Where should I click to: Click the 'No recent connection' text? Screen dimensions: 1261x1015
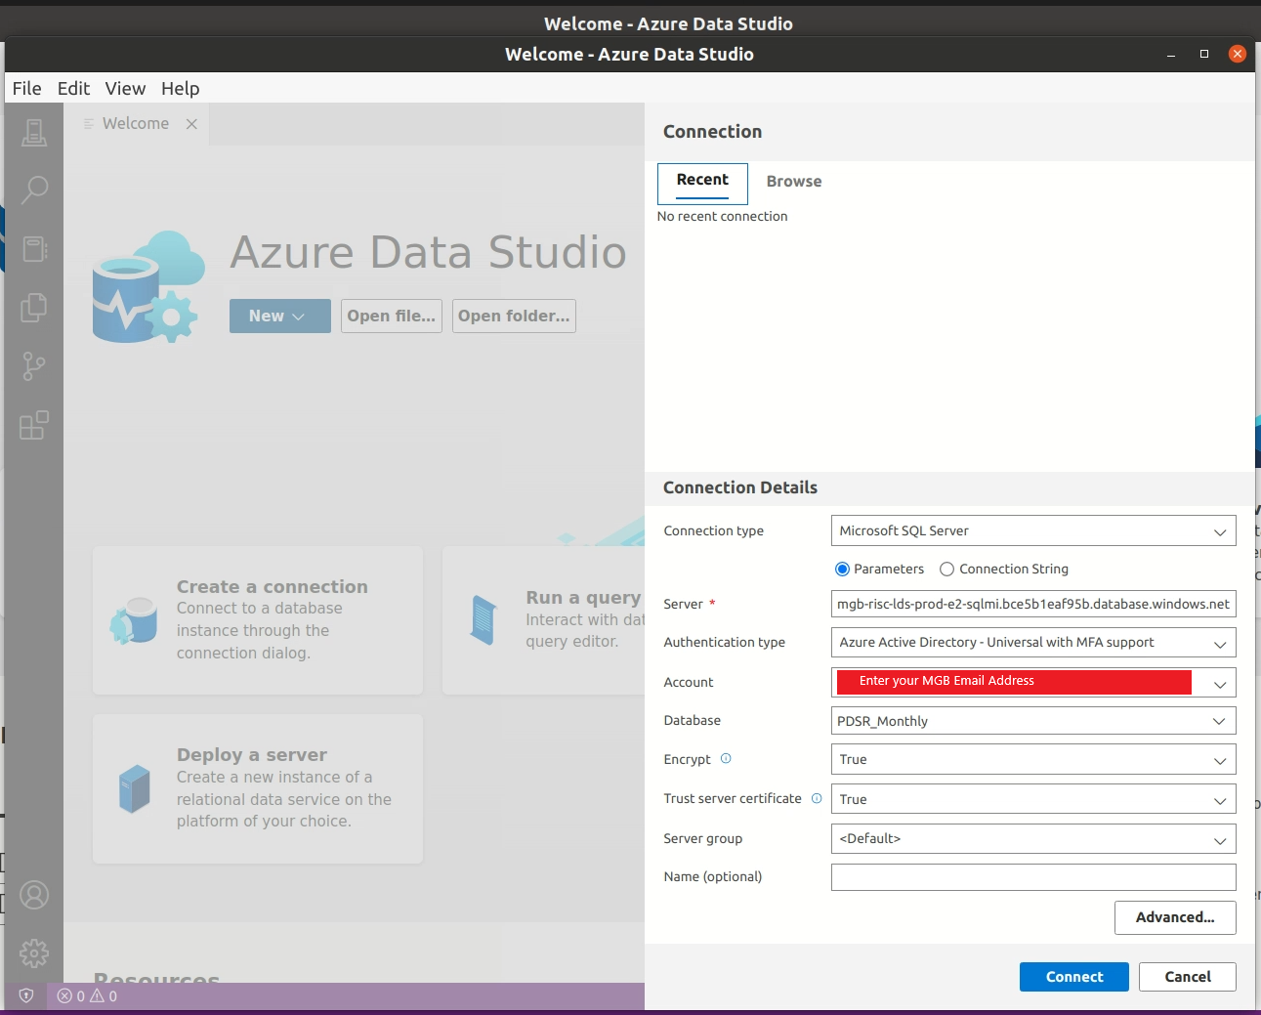722,216
